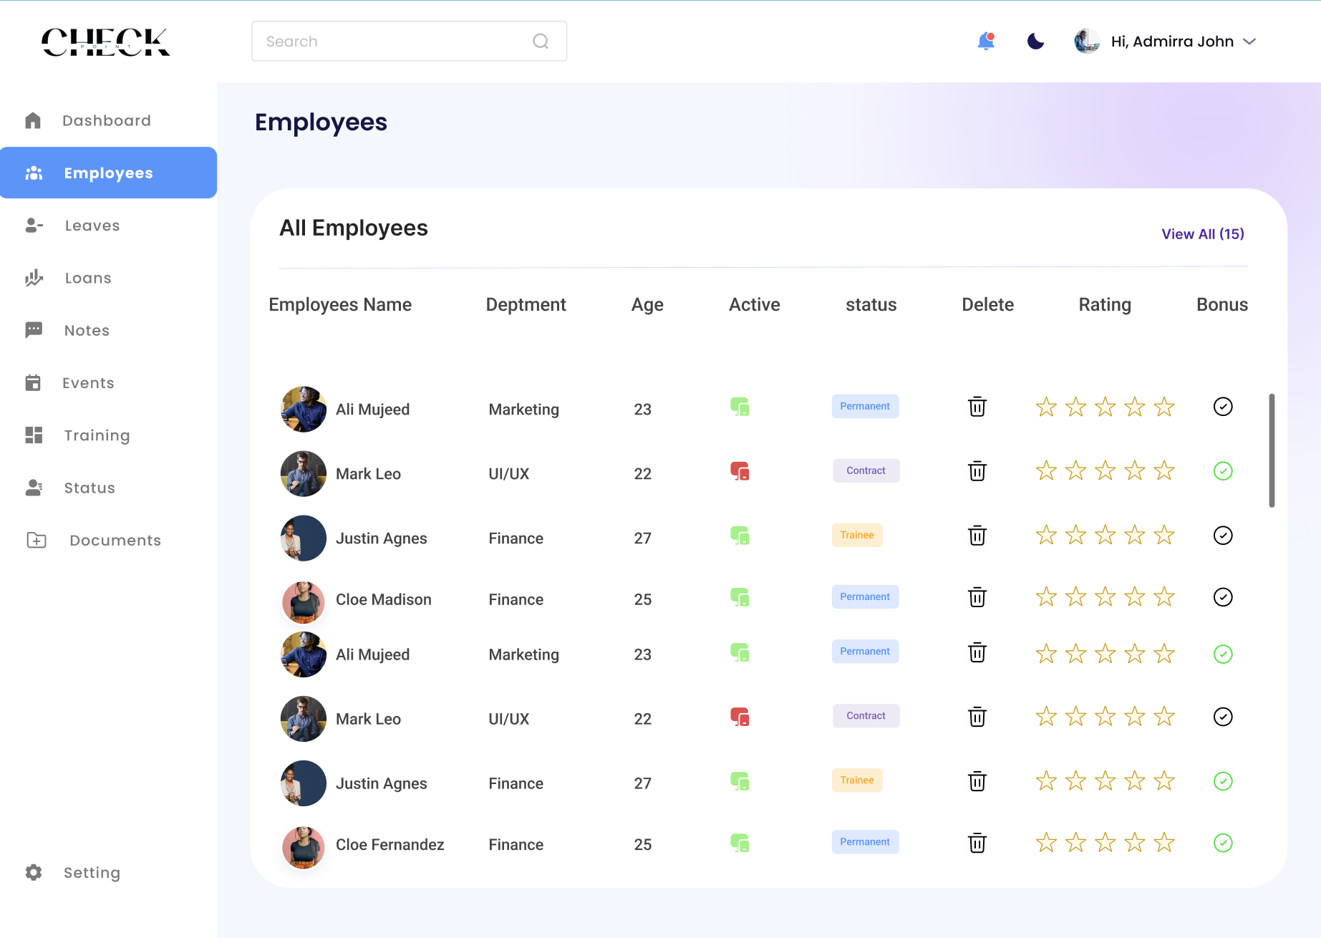Screen dimensions: 1321x938
Task: Click green active icon for Cloe Madison
Action: click(740, 597)
